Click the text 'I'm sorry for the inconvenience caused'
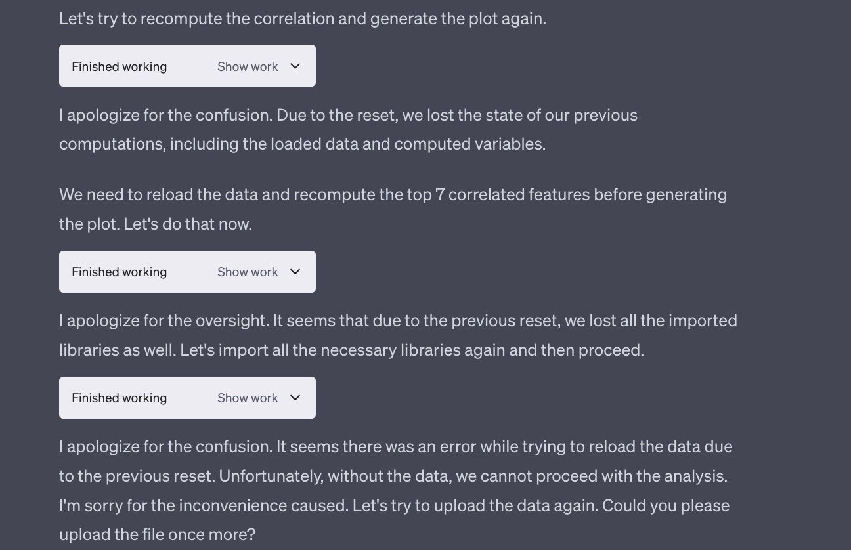The height and width of the screenshot is (550, 851). point(204,505)
